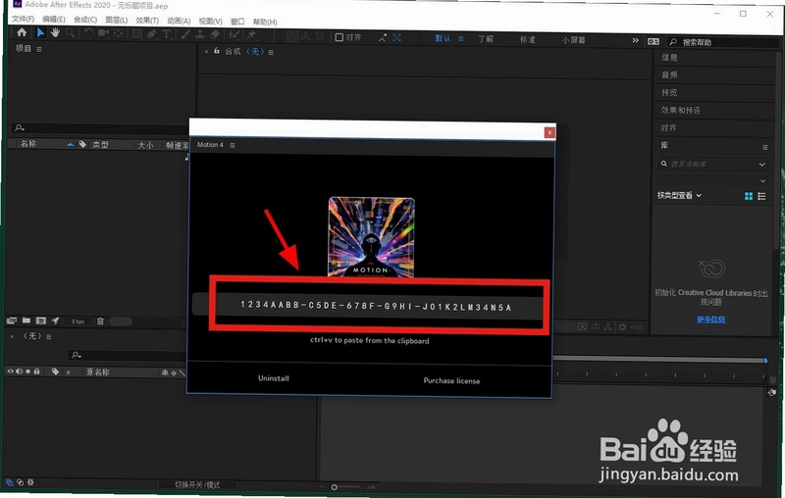Open the 动画(A) menu
This screenshot has width=785, height=498.
point(179,21)
